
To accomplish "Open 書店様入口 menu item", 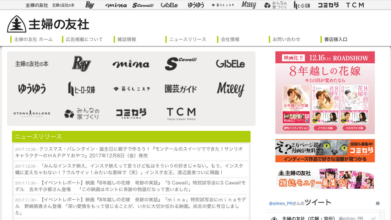I will click(335, 39).
